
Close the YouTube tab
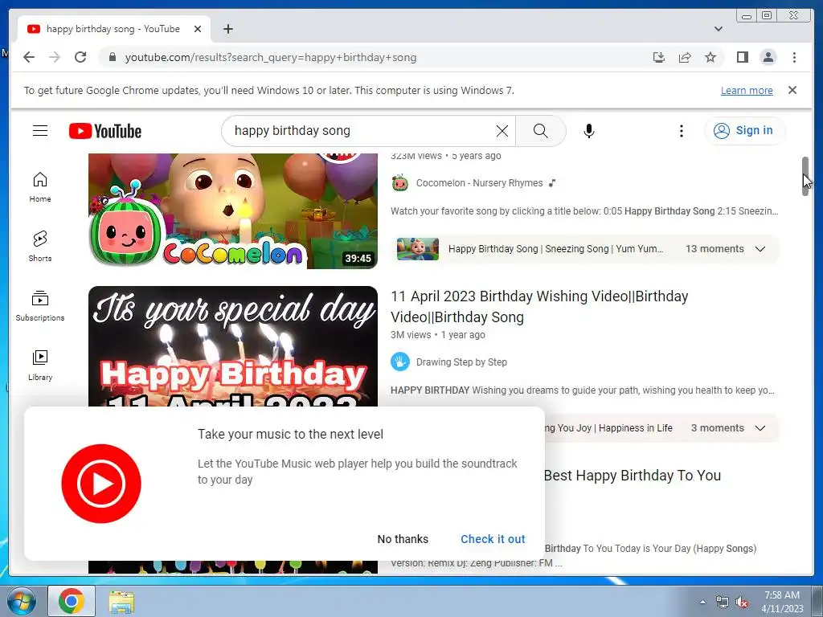tap(198, 29)
